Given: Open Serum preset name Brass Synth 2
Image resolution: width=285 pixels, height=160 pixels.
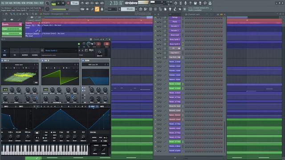Looking at the screenshot, I should pyautogui.click(x=61, y=50).
